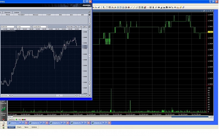
Task: Click the Add Study button
Action: click(5, 96)
